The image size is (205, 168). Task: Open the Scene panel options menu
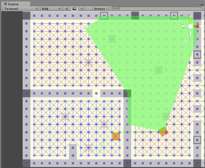point(201,5)
